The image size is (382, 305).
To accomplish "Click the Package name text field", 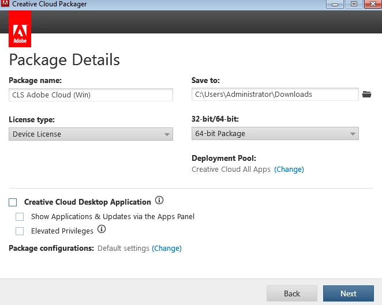I will [91, 95].
